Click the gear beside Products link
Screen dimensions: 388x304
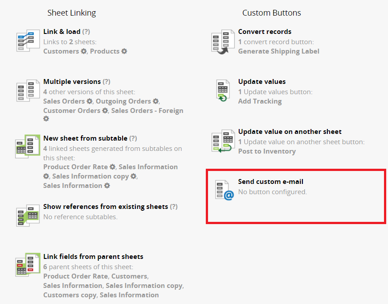coord(124,51)
